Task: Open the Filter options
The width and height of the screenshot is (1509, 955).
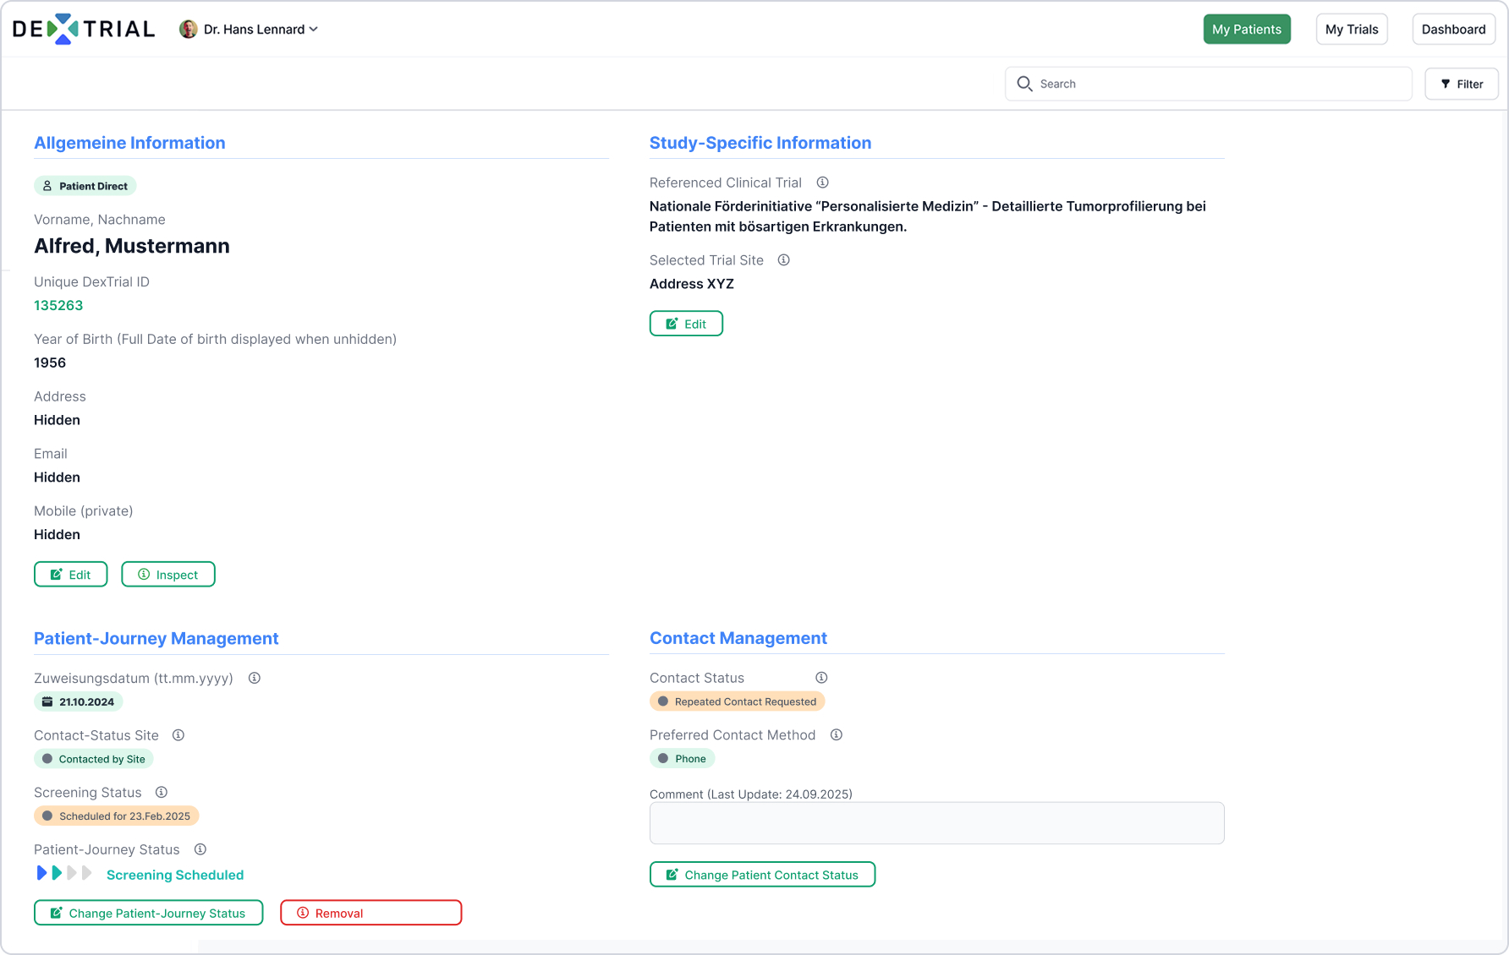Action: tap(1461, 84)
